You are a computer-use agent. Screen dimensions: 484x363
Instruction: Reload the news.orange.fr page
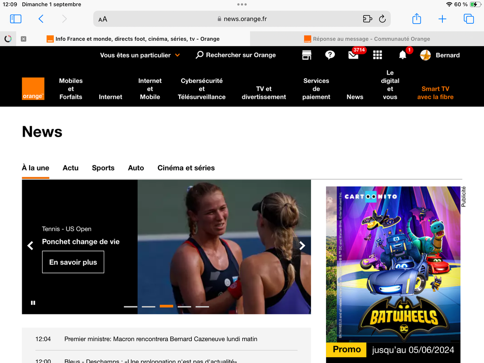coord(382,19)
